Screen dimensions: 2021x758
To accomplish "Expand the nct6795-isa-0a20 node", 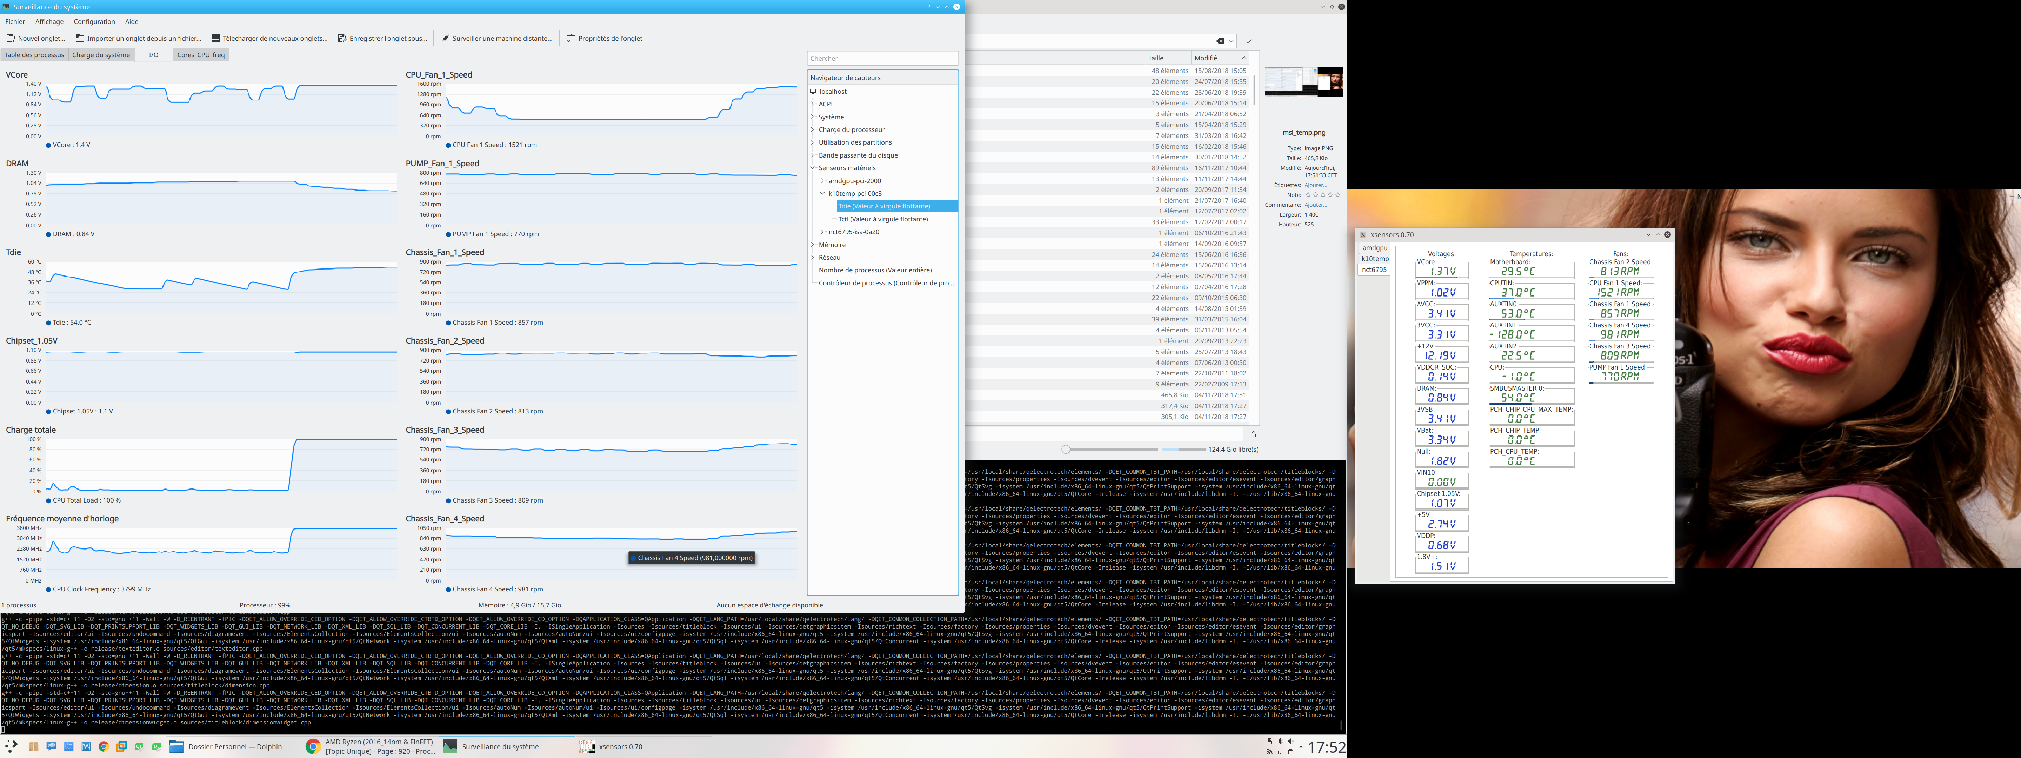I will pyautogui.click(x=822, y=232).
